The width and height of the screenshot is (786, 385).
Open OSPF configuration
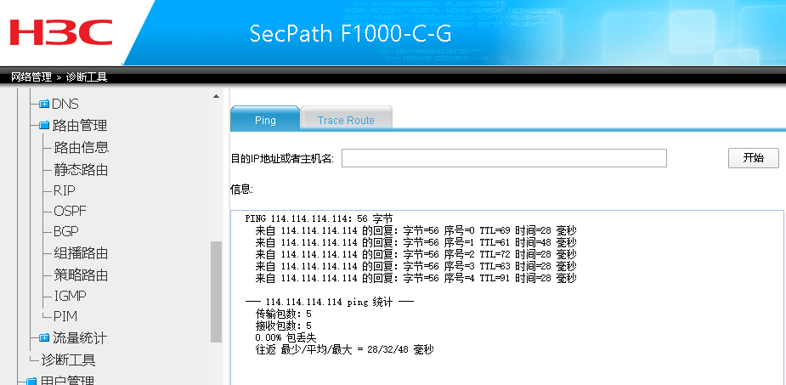(70, 211)
